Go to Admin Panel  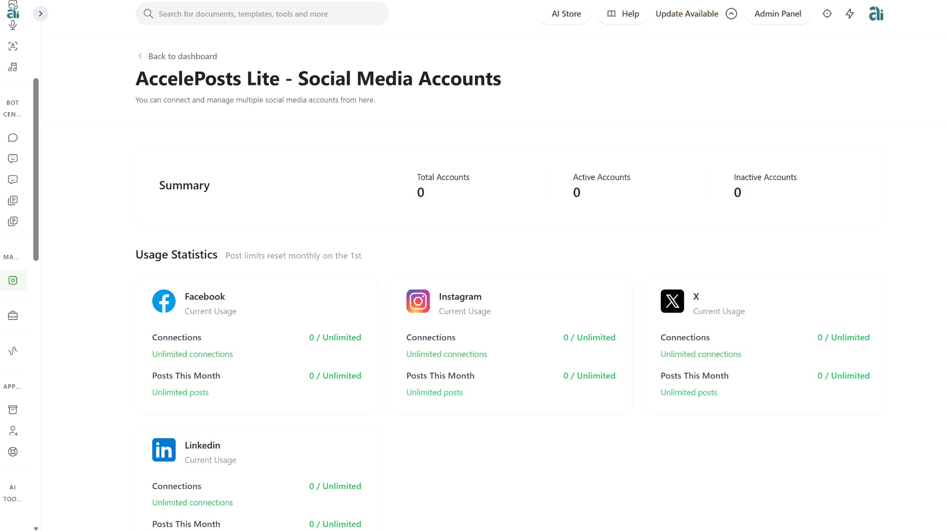point(777,14)
